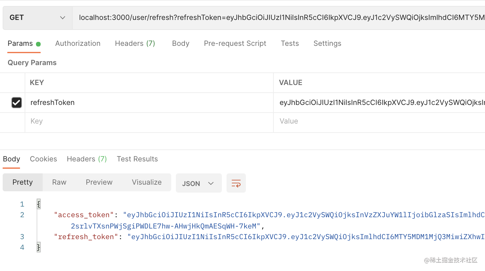Screen dimensions: 485x271
Task: View the response Headers (7) tab
Action: [x=87, y=159]
